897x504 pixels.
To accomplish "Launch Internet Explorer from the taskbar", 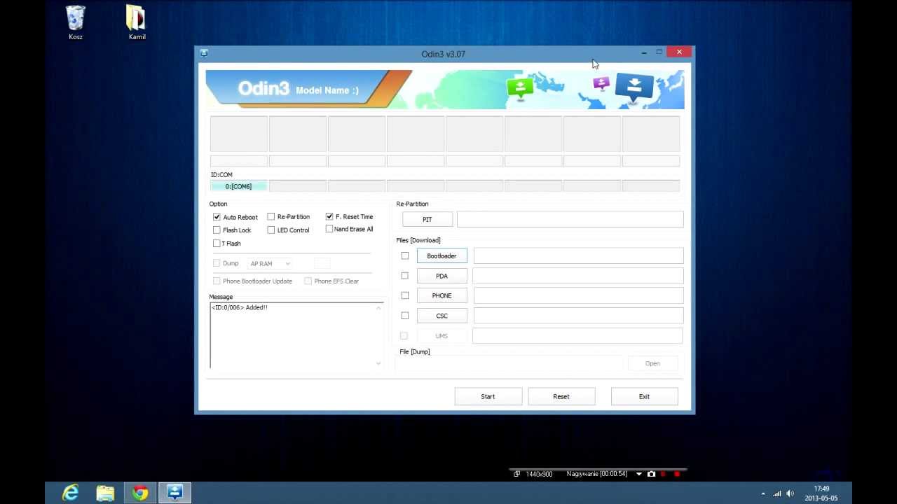I will click(71, 493).
